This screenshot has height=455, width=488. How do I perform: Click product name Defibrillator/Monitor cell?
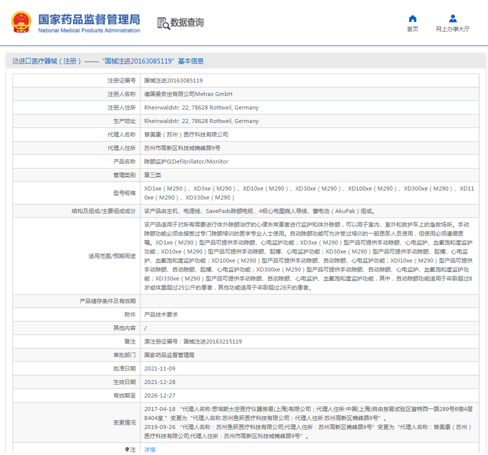pos(186,161)
